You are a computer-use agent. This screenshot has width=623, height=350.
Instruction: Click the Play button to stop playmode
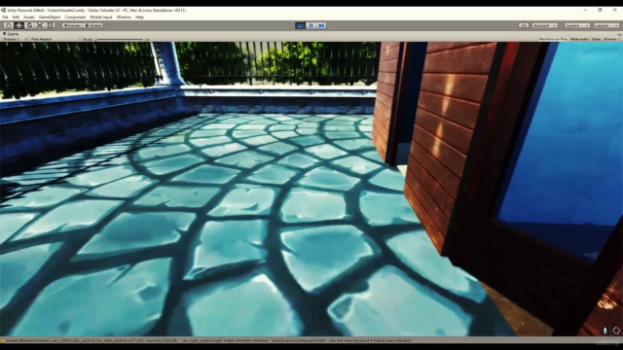coord(301,25)
